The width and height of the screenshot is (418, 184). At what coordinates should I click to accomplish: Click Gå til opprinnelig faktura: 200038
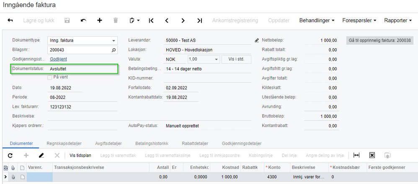[380, 41]
